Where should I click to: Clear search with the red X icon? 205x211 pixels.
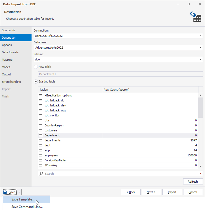201,174
